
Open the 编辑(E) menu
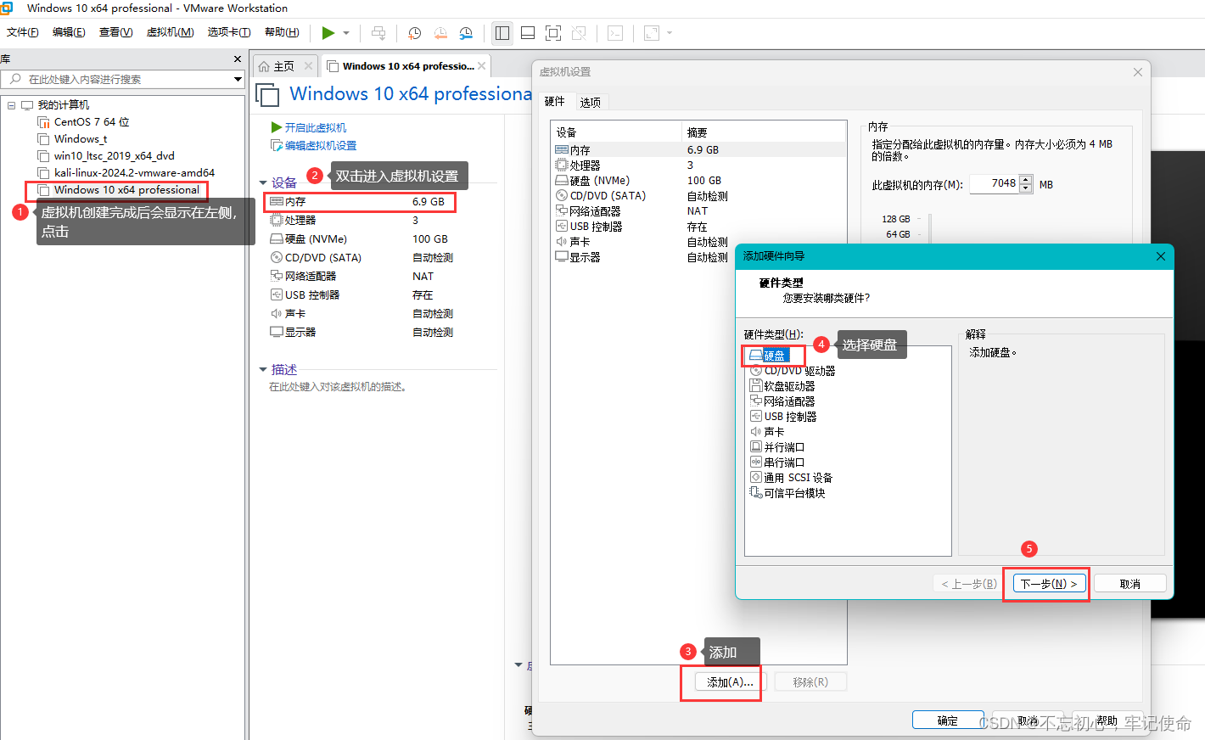click(x=69, y=32)
